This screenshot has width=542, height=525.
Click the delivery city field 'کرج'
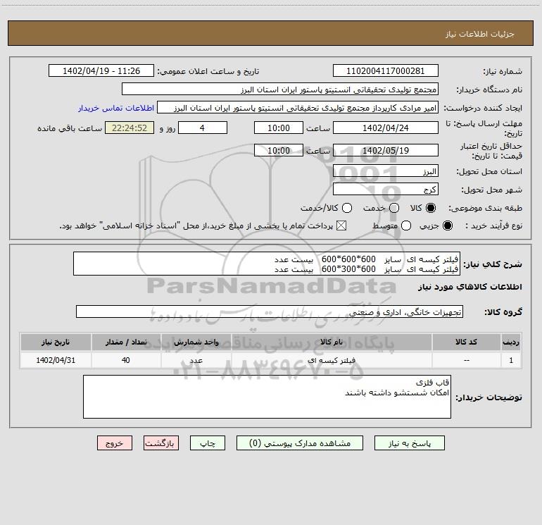(386, 190)
